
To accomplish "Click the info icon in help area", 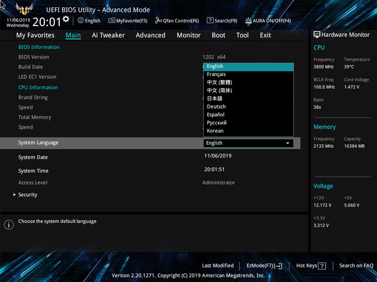I will [9, 225].
